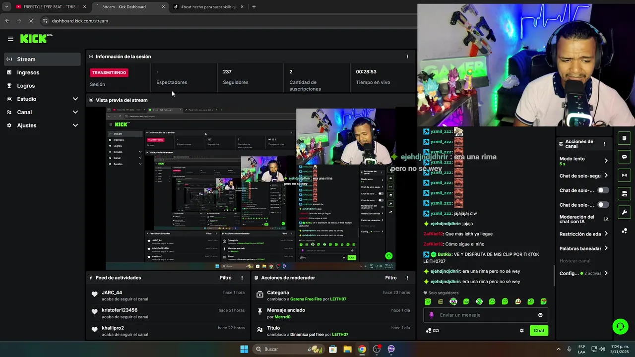Viewport: 635px width, 357px height.
Task: Open Merrrd0 link in Mensaje anclado row
Action: [x=282, y=317]
